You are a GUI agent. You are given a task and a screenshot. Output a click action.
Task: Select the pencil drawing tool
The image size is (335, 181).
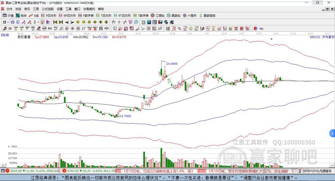click(5, 29)
